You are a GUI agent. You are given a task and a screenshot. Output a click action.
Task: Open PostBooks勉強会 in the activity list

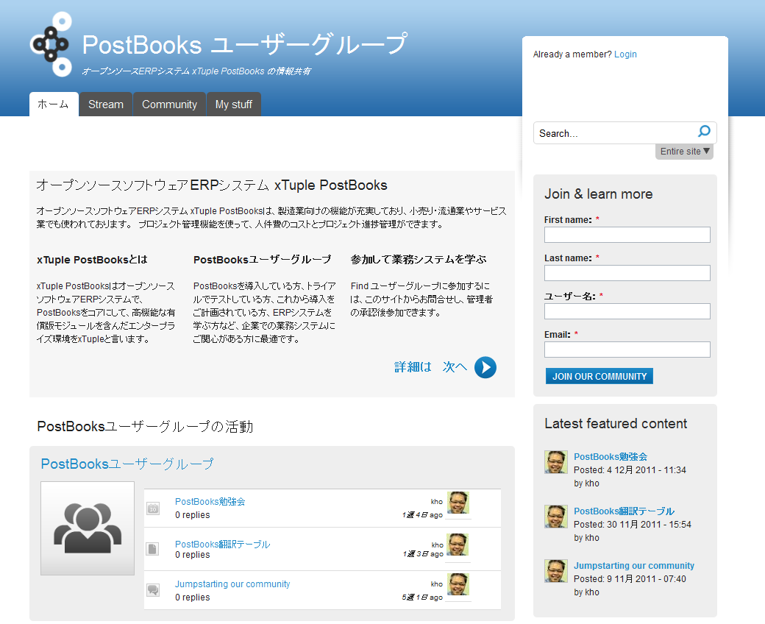point(210,502)
